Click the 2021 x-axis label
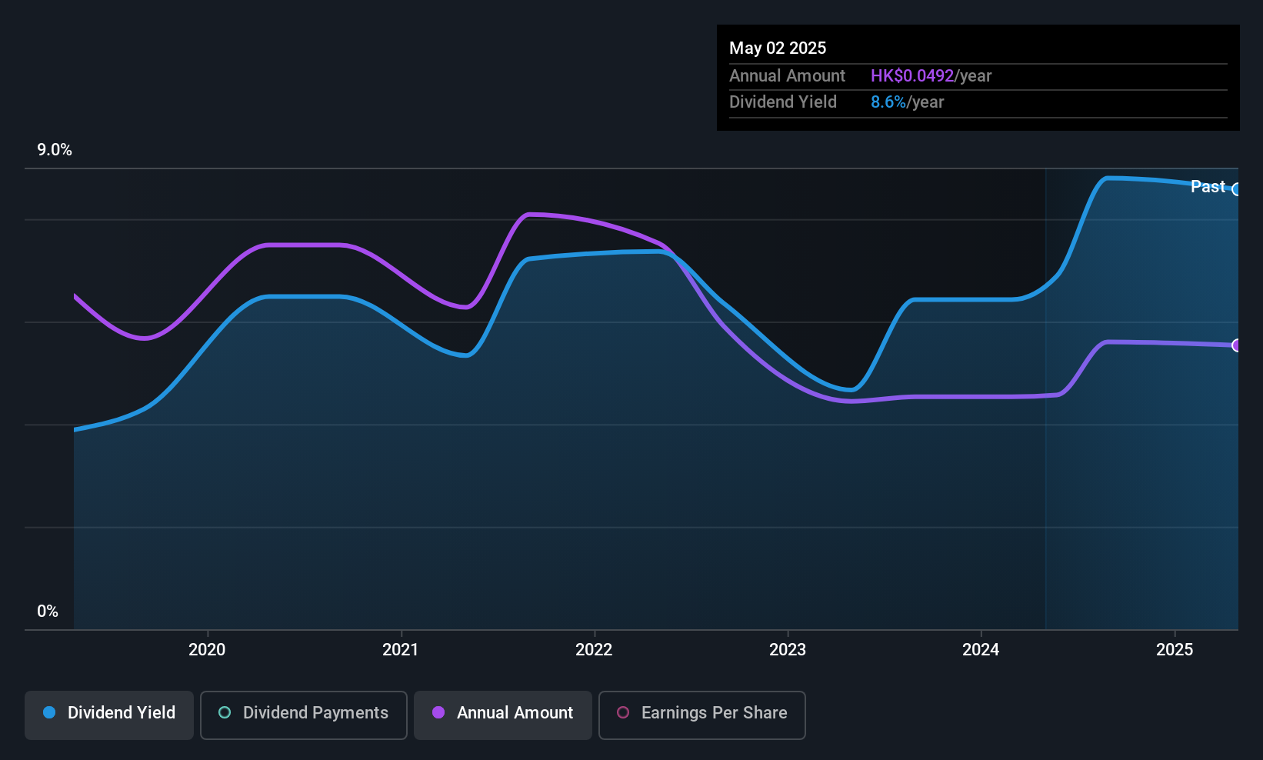1263x760 pixels. pyautogui.click(x=401, y=649)
